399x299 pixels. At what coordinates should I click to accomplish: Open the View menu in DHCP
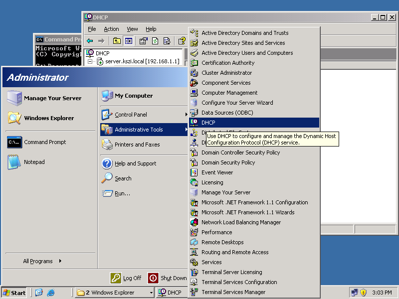point(132,29)
